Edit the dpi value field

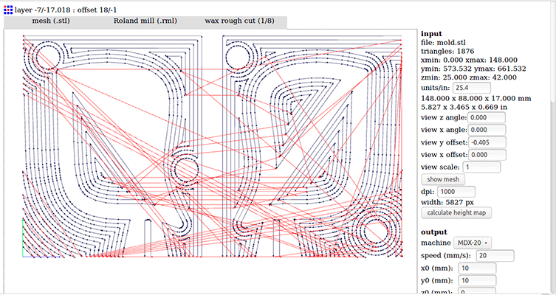pyautogui.click(x=456, y=192)
